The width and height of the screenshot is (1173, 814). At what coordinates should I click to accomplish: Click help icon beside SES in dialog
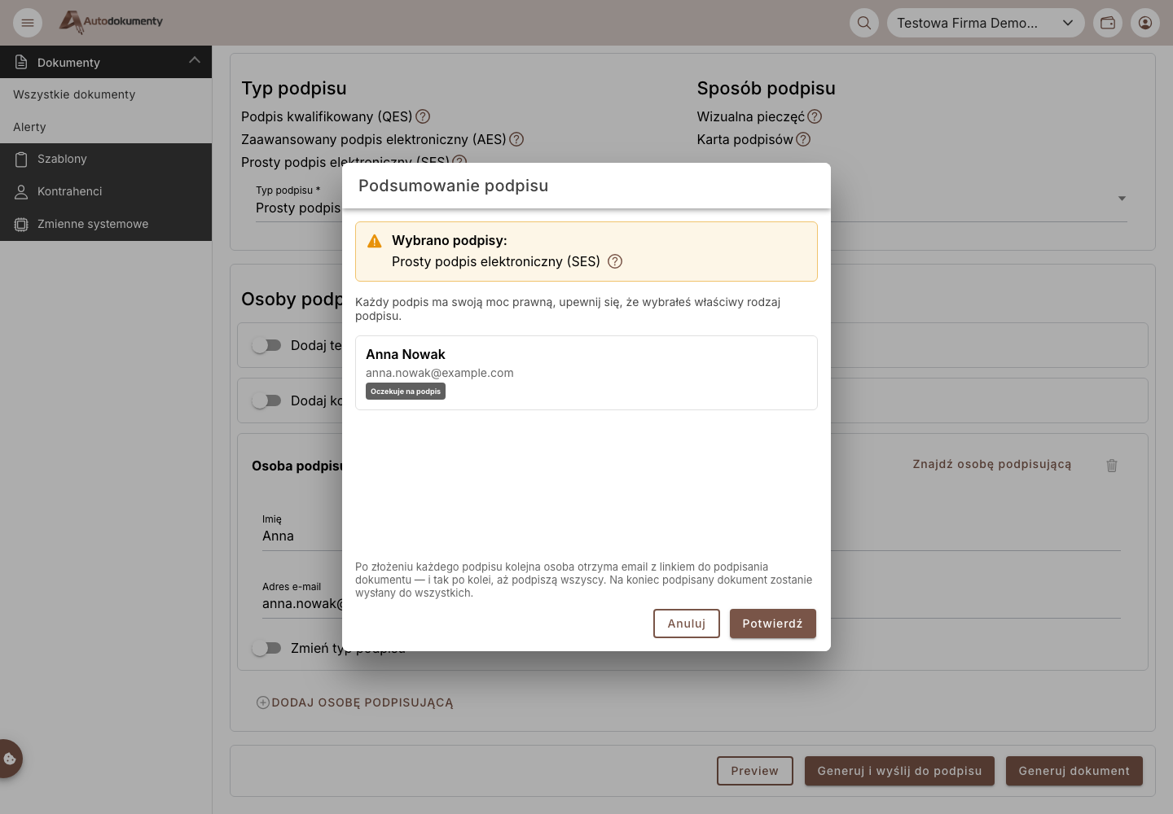pyautogui.click(x=615, y=261)
